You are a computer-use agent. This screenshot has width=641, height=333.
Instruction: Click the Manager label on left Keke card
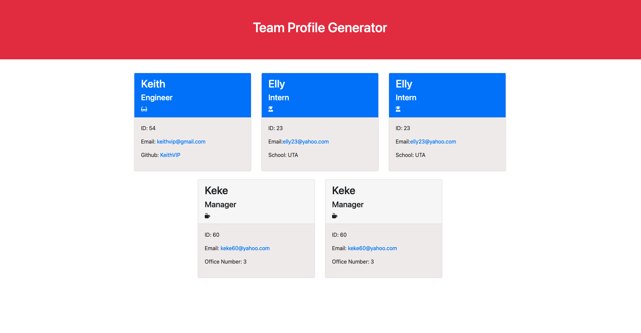(x=220, y=205)
